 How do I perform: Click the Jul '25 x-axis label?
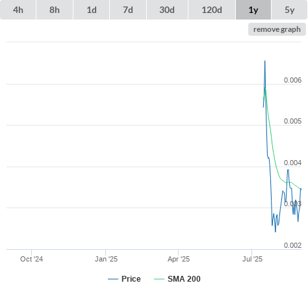point(252,259)
